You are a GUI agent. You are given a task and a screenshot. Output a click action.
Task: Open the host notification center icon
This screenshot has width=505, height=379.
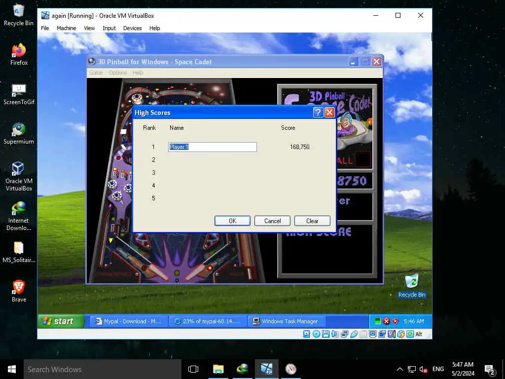[x=490, y=370]
